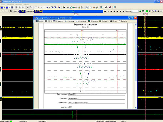Set preview zoom to 100 %
Screen dimensions: 163x122
click(x=48, y=21)
